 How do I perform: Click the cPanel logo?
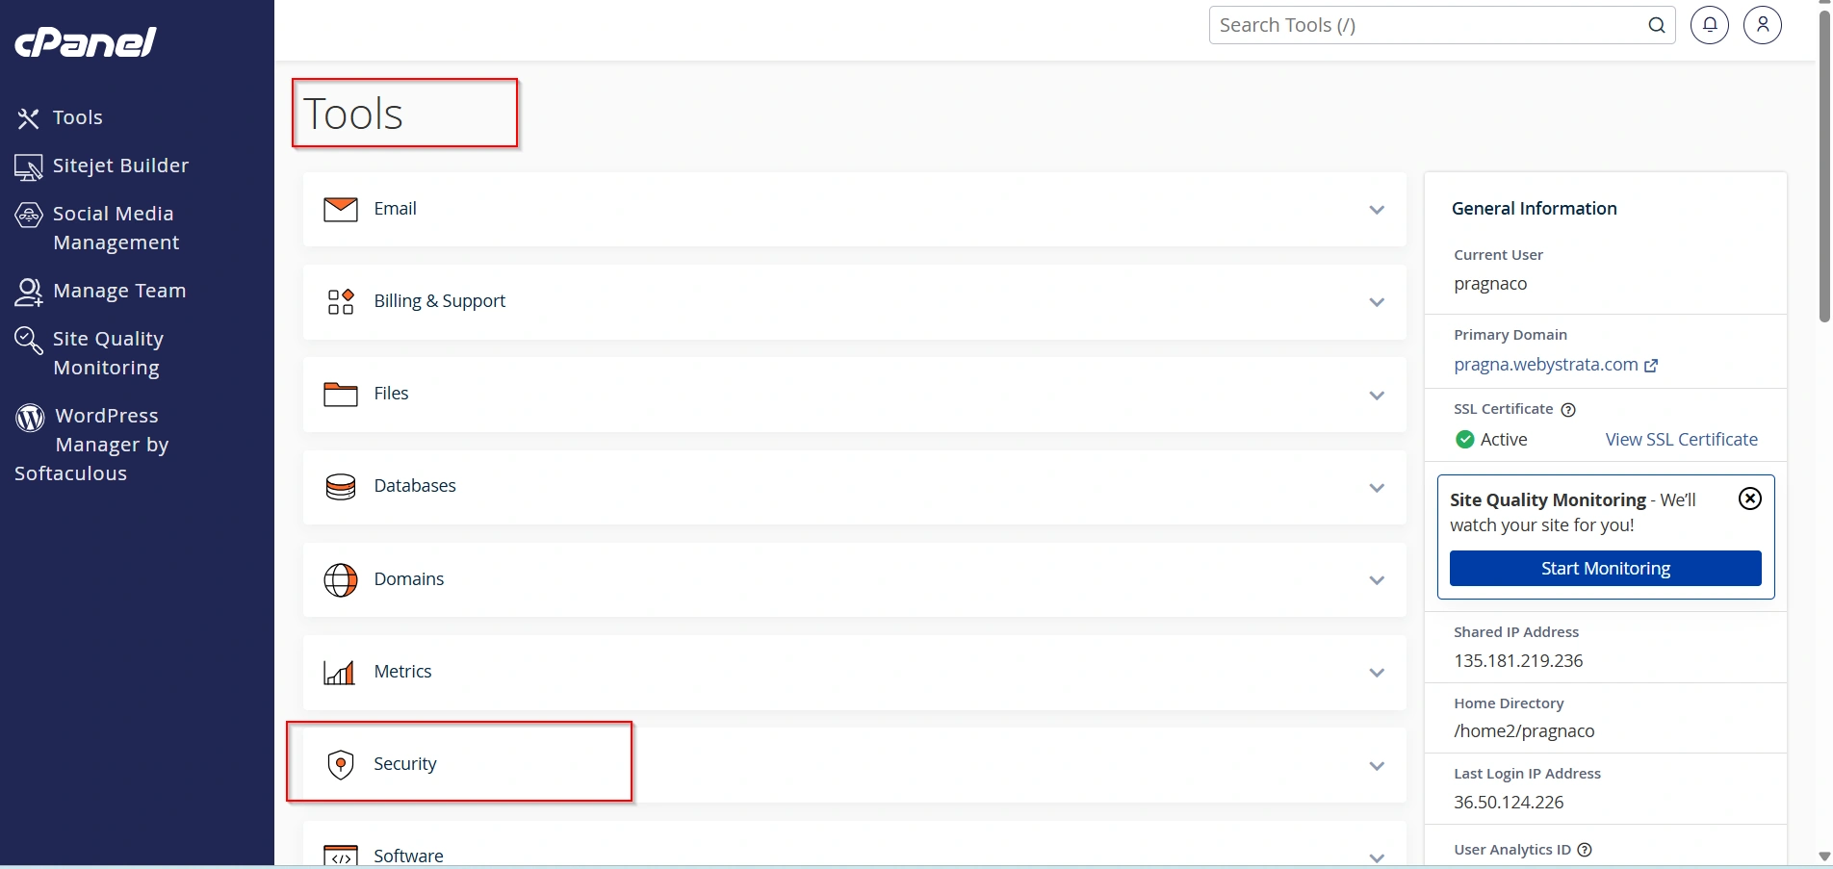85,42
